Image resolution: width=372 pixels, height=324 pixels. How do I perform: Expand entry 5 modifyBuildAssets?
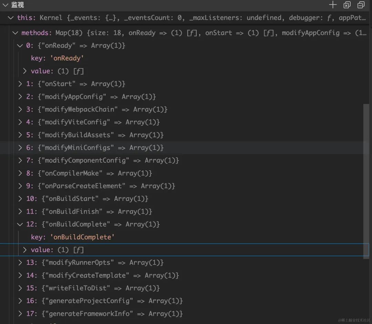[20, 135]
